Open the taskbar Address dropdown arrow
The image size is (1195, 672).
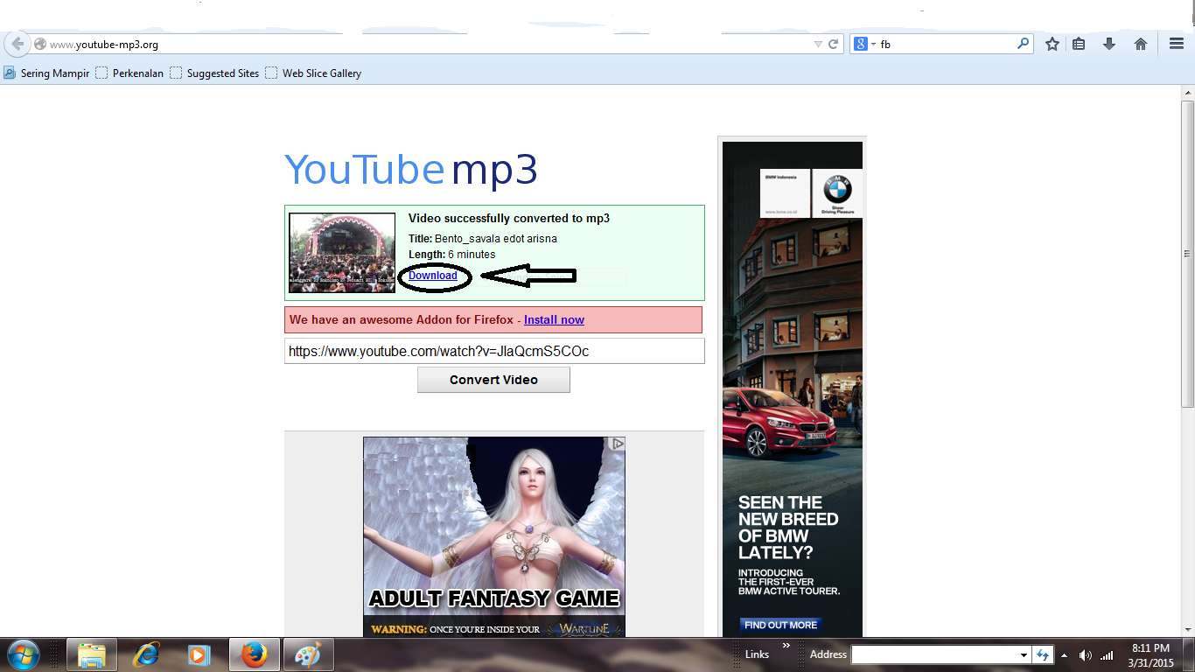1024,654
